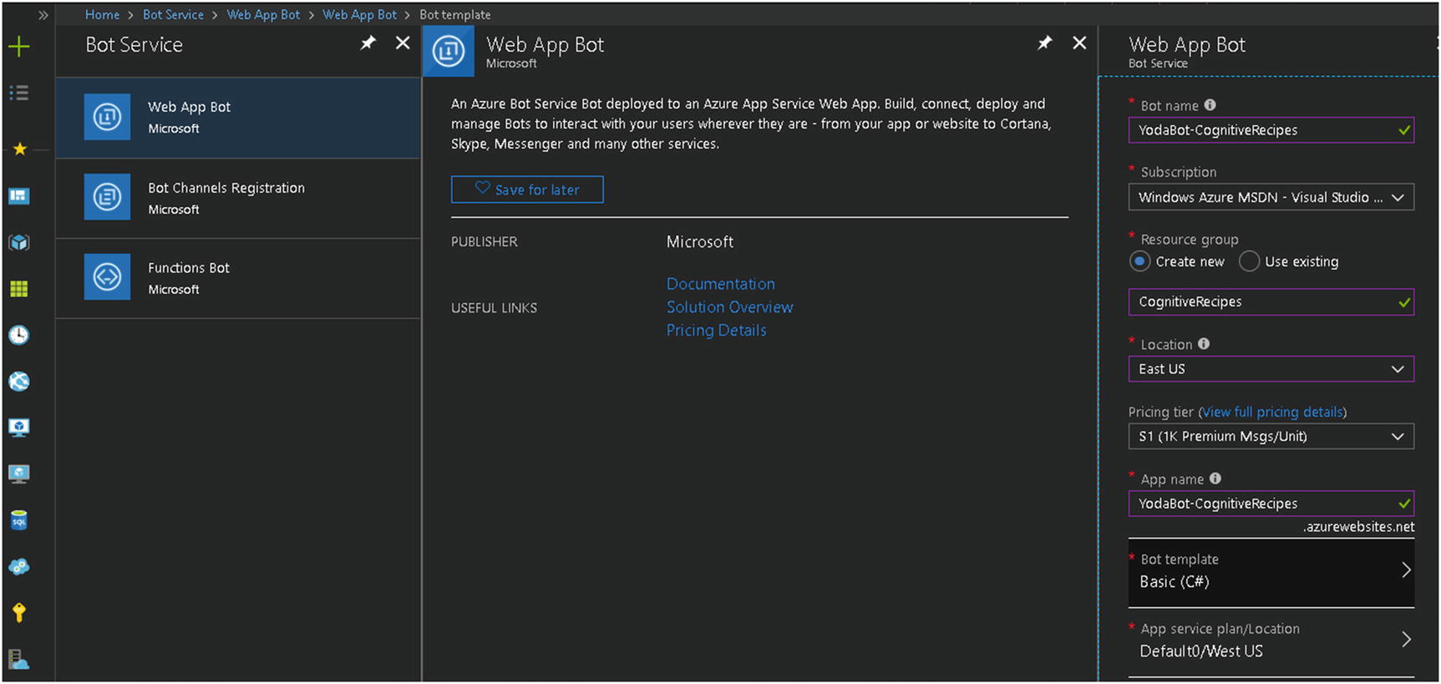Click the Functions Bot icon
Screen dimensions: 1441x684
point(107,276)
